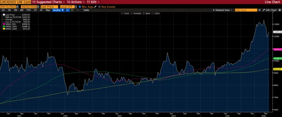The image size is (282, 117).
Task: Click the green 10188.12 axis label
Action: point(277,58)
